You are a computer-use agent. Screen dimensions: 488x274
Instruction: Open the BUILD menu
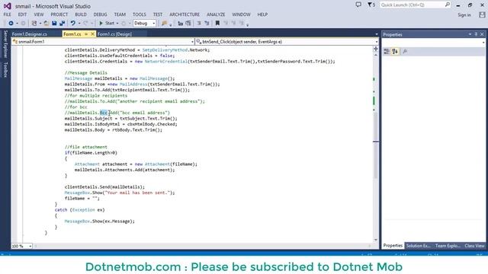click(x=81, y=14)
